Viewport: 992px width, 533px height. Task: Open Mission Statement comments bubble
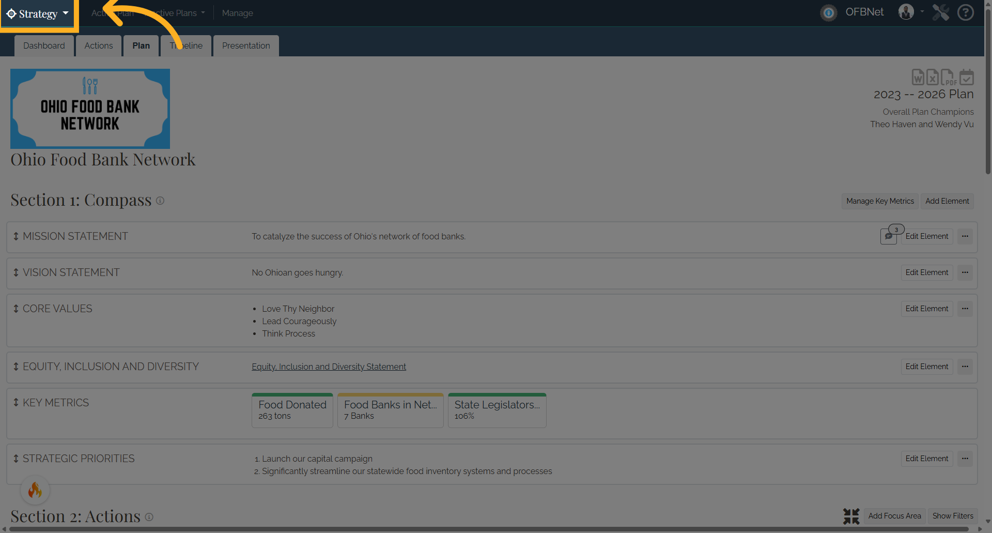[x=889, y=236]
